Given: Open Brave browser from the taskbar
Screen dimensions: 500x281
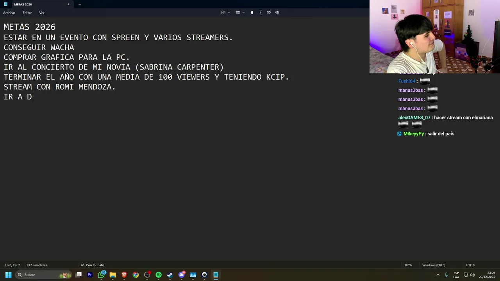Looking at the screenshot, I should click(124, 275).
